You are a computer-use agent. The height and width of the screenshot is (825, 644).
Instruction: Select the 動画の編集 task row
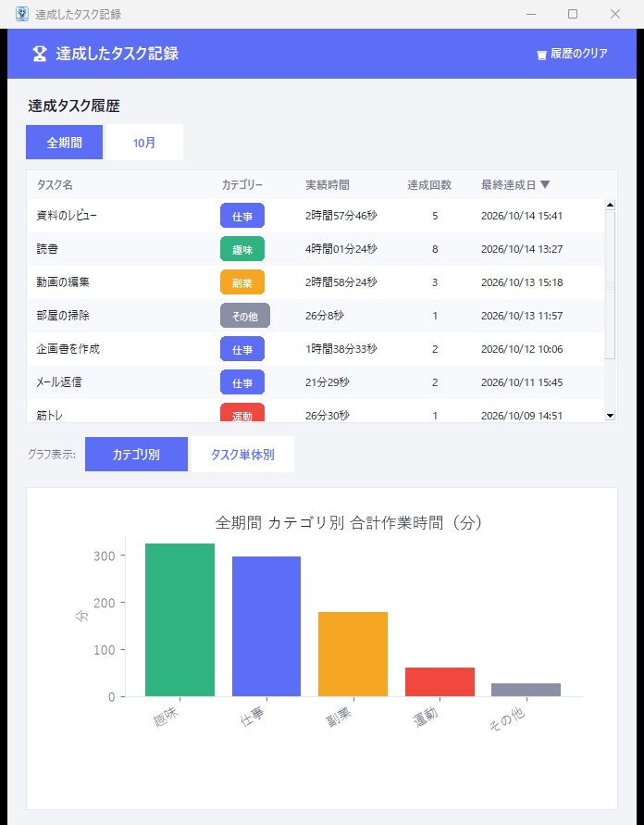click(x=316, y=282)
